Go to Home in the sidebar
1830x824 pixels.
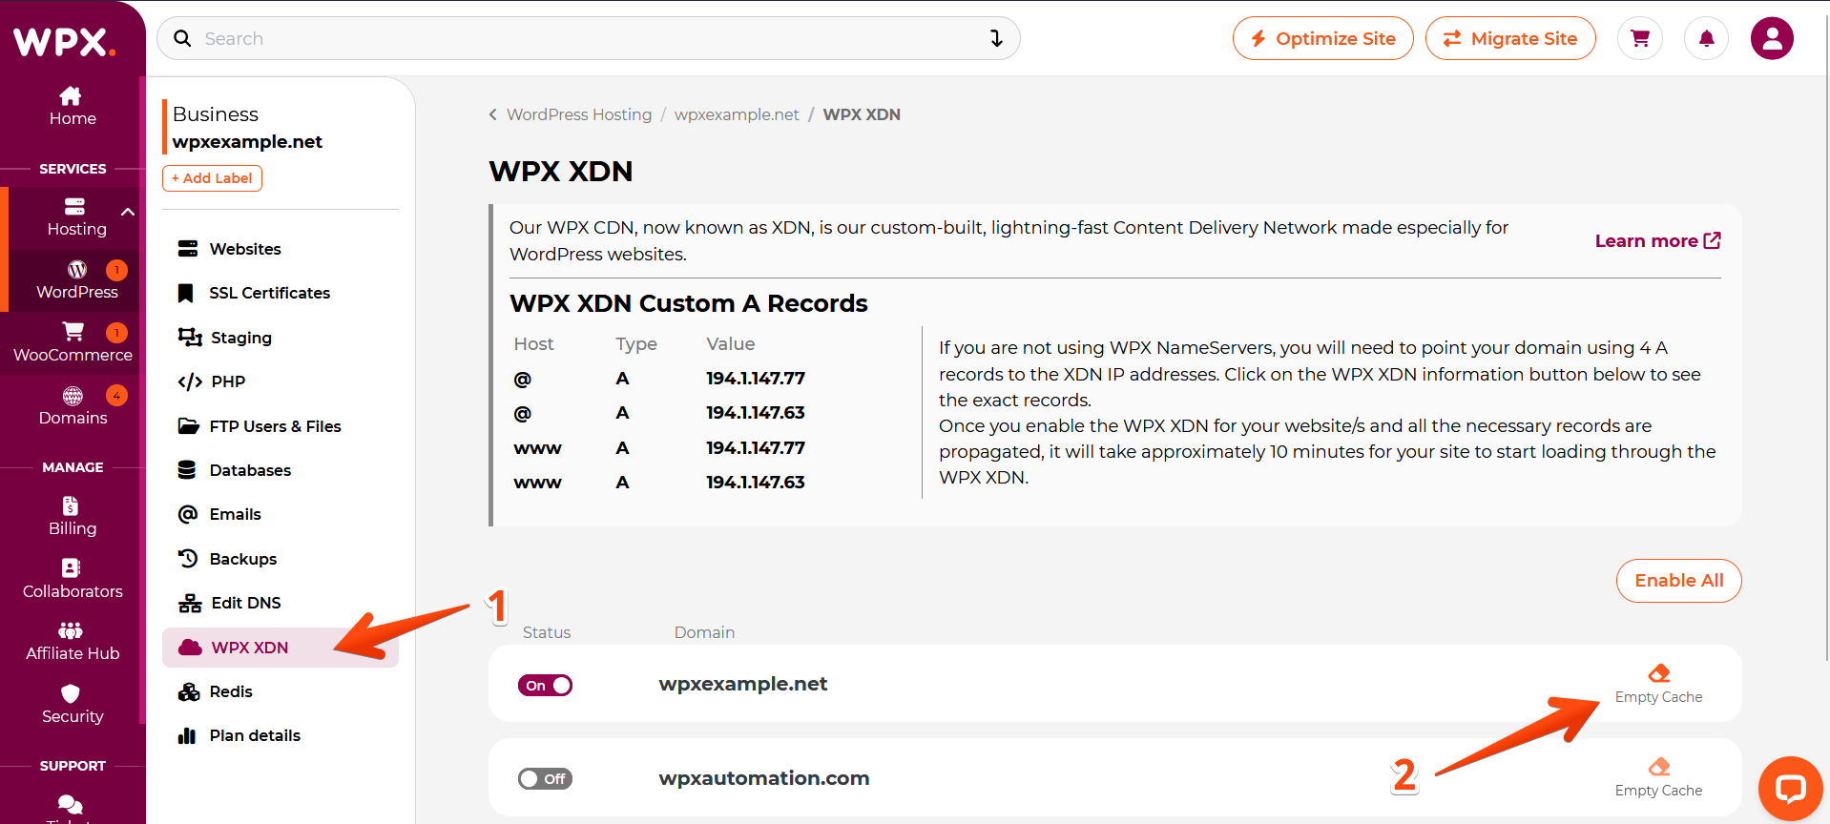(73, 106)
